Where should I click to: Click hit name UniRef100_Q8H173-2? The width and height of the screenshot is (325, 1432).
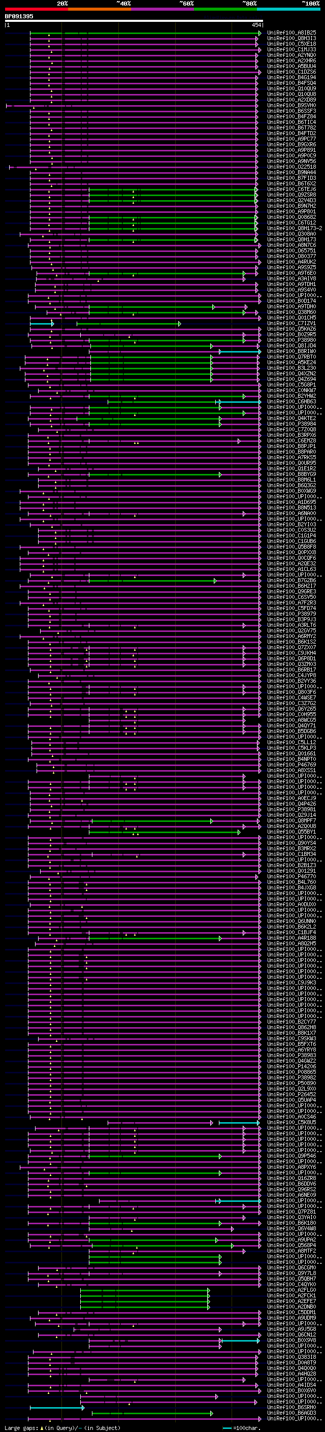tap(295, 228)
